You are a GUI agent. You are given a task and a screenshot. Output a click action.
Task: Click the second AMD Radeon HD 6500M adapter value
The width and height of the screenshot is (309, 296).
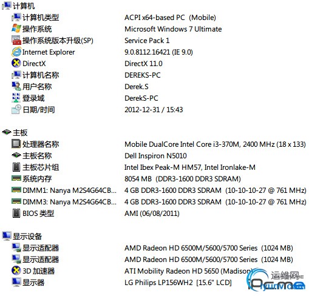pos(209,260)
